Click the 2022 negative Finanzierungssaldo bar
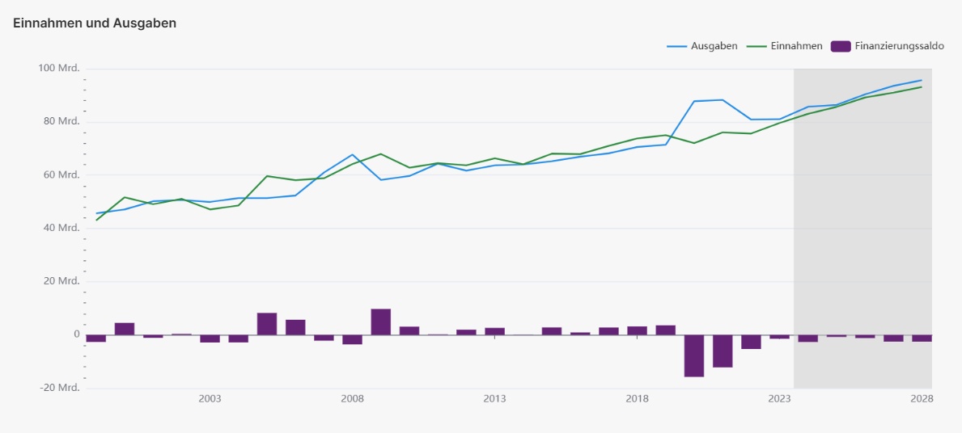Viewport: 962px width, 433px height. click(751, 342)
